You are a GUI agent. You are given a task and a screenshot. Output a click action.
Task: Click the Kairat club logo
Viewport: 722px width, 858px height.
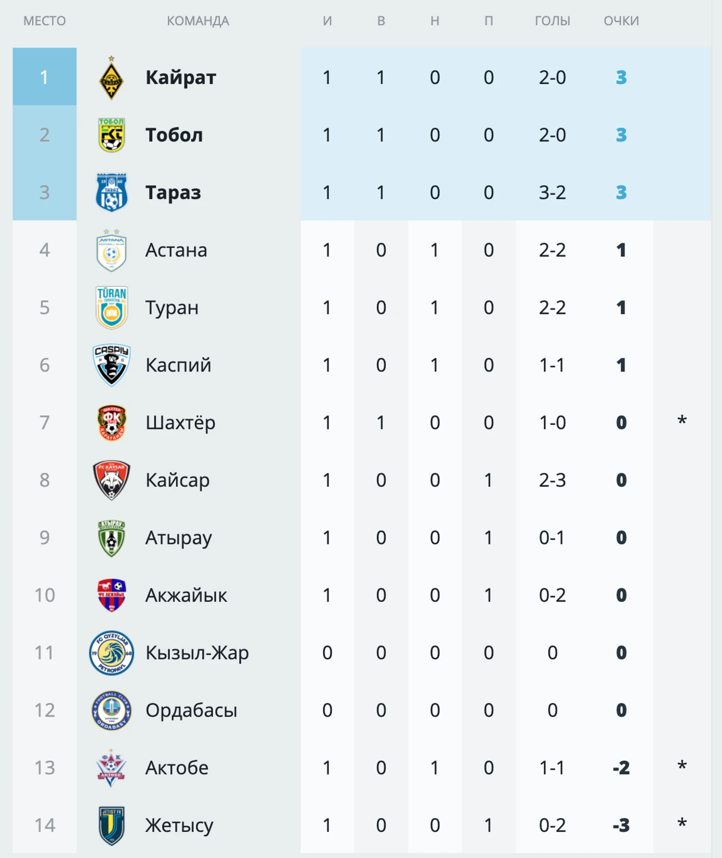[111, 78]
